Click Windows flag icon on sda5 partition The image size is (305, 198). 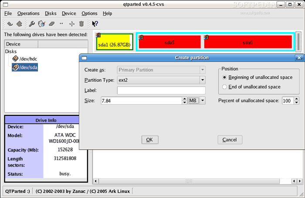click(141, 37)
